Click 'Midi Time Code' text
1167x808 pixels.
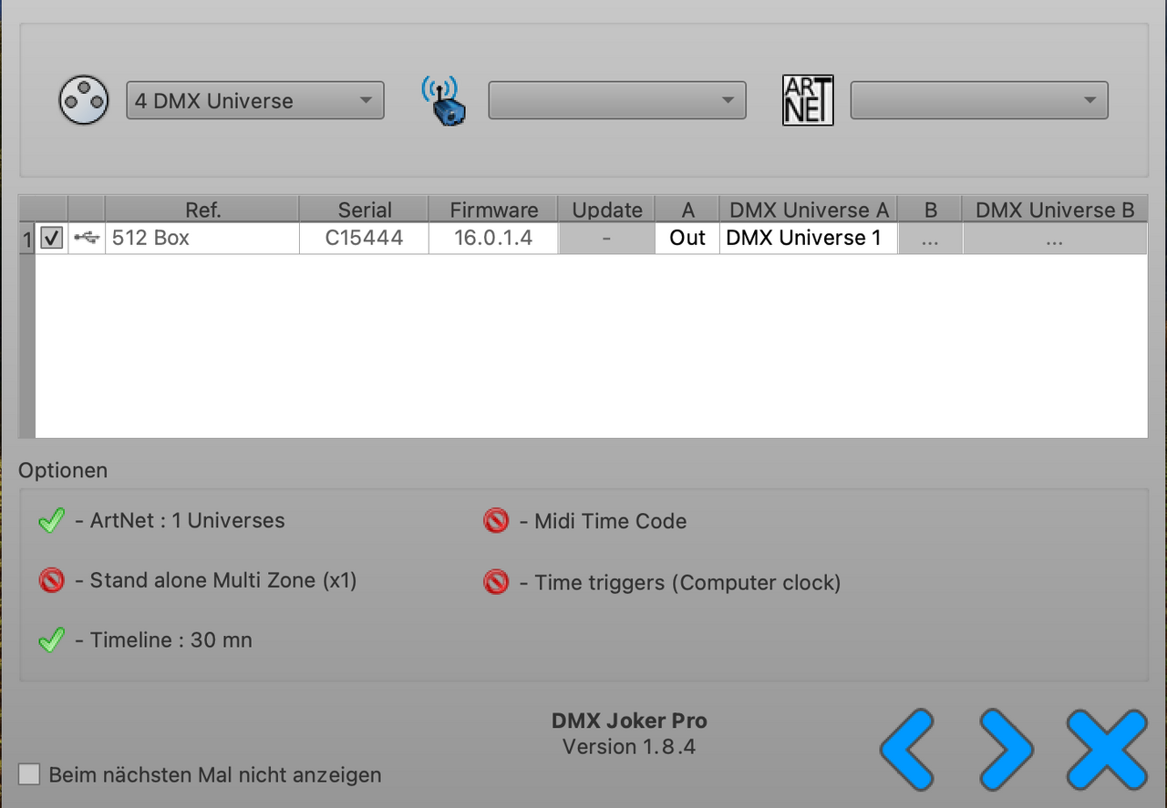pyautogui.click(x=610, y=521)
